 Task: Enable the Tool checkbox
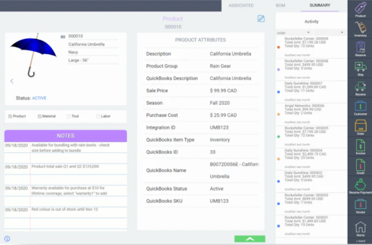pyautogui.click(x=69, y=116)
